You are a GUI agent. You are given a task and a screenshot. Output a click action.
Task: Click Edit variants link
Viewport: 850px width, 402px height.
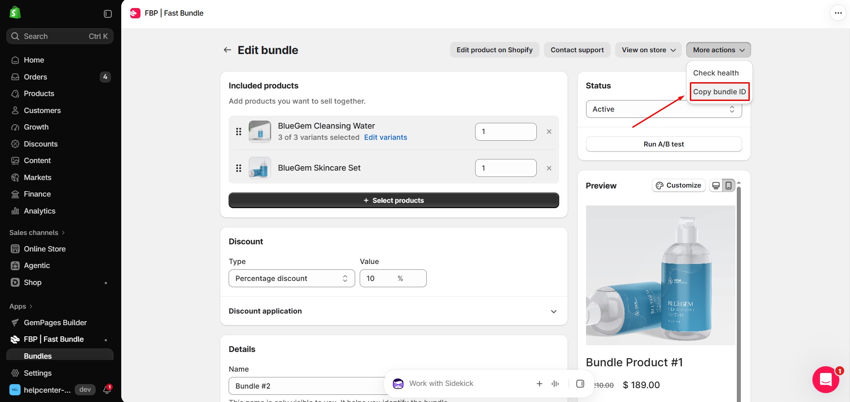coord(386,137)
